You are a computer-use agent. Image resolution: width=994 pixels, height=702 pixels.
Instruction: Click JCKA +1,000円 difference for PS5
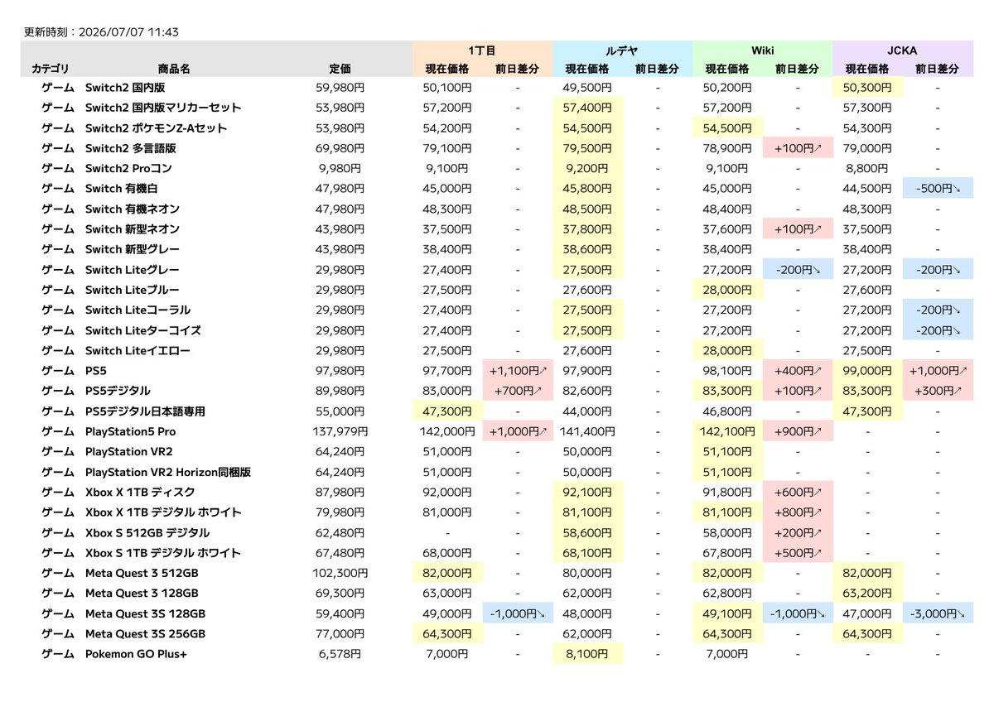point(938,371)
